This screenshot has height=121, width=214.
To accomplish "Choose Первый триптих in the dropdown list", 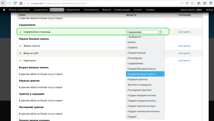I will pyautogui.click(x=145, y=79).
